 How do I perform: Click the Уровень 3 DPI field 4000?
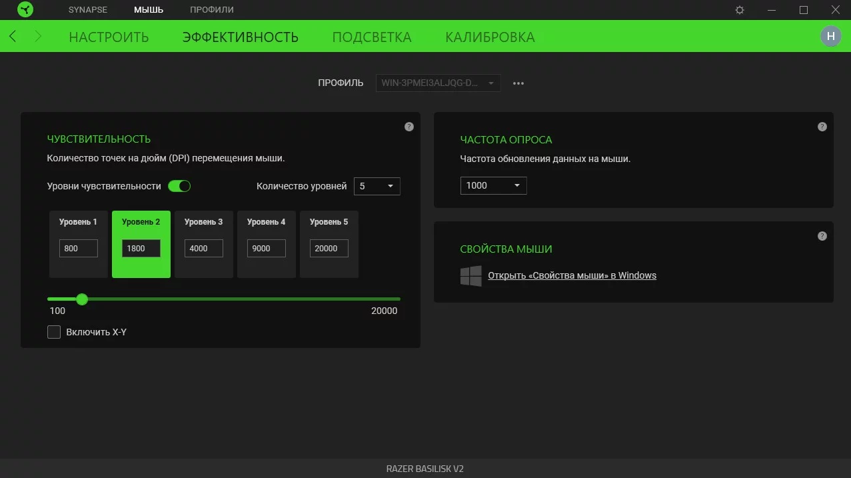(203, 249)
